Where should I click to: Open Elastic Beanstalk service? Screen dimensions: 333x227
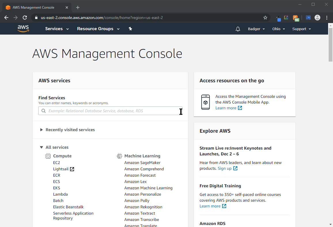(68, 207)
